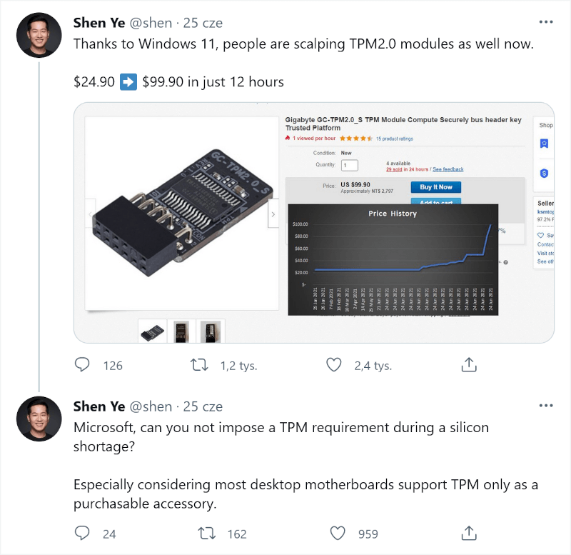The width and height of the screenshot is (571, 555).
Task: Open the second tweet's more options menu
Action: [x=546, y=406]
